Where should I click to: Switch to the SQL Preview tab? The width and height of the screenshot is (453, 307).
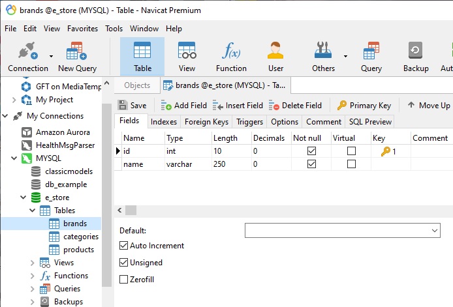(x=370, y=122)
